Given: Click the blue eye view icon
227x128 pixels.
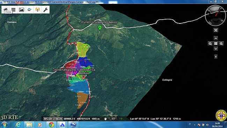Looking at the screenshot, I should (30, 9).
